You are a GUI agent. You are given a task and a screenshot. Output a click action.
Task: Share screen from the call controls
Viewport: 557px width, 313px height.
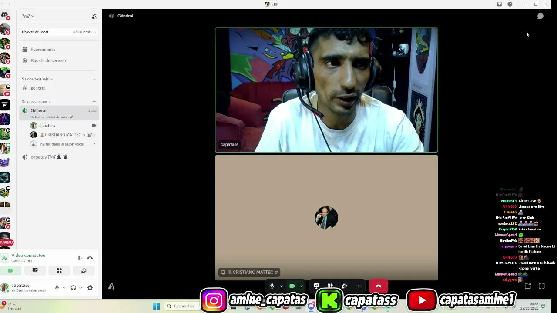pos(316,286)
